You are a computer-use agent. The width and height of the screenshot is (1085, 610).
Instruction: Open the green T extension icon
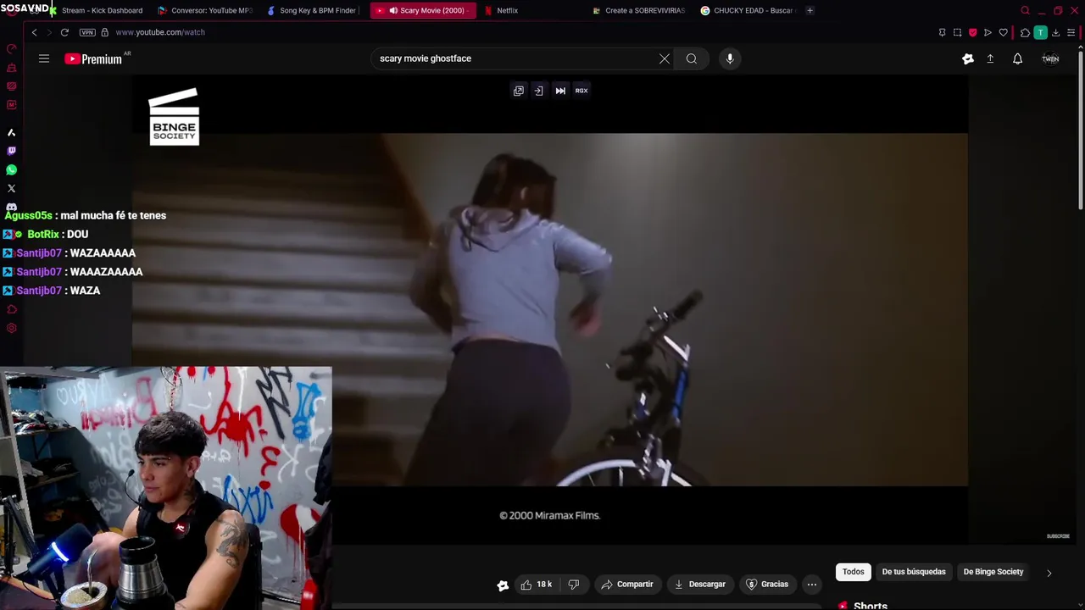(x=1040, y=32)
